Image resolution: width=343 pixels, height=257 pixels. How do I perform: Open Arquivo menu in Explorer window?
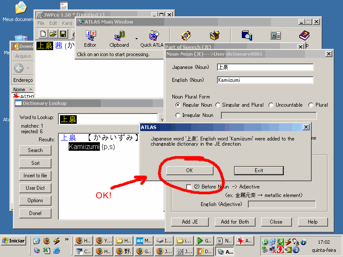[x=23, y=57]
